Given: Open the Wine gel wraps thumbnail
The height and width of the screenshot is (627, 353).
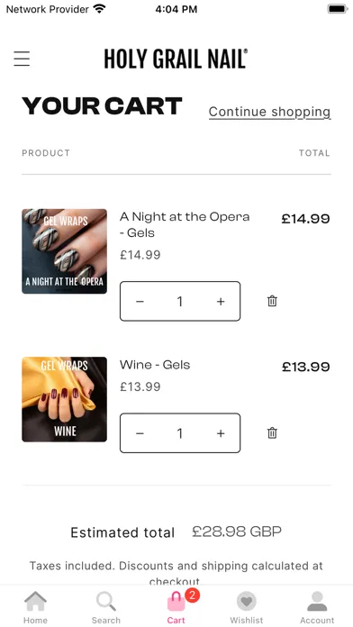Looking at the screenshot, I should pos(64,399).
